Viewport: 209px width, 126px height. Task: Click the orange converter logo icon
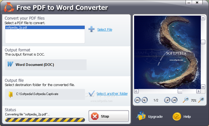pyautogui.click(x=9, y=7)
